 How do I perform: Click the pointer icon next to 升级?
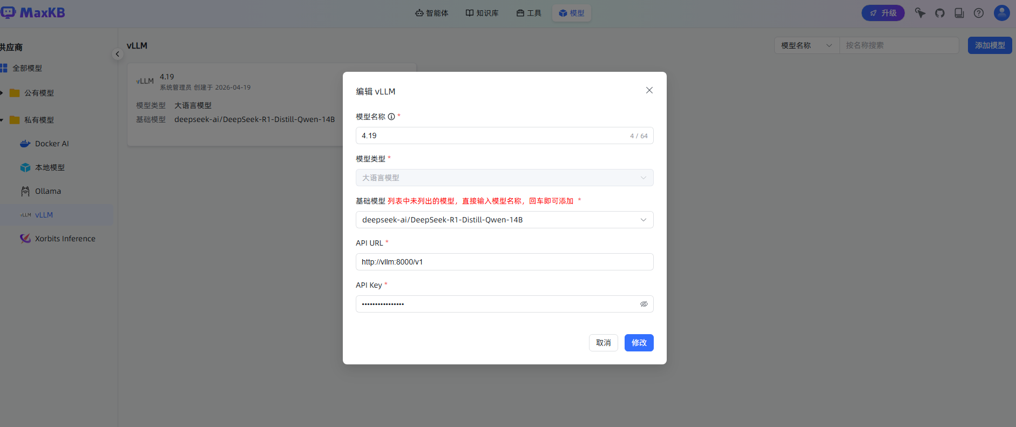click(920, 13)
